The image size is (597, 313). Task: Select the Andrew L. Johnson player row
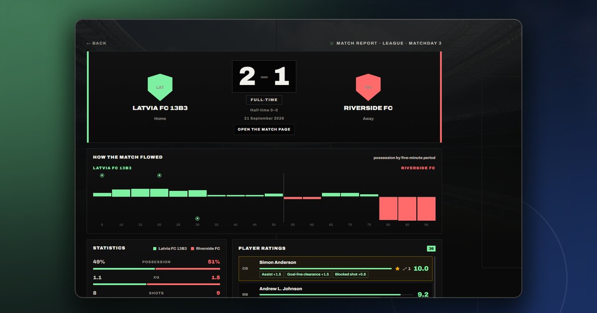click(x=335, y=291)
